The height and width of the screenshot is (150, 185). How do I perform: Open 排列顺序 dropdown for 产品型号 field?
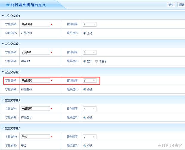[x=90, y=109]
